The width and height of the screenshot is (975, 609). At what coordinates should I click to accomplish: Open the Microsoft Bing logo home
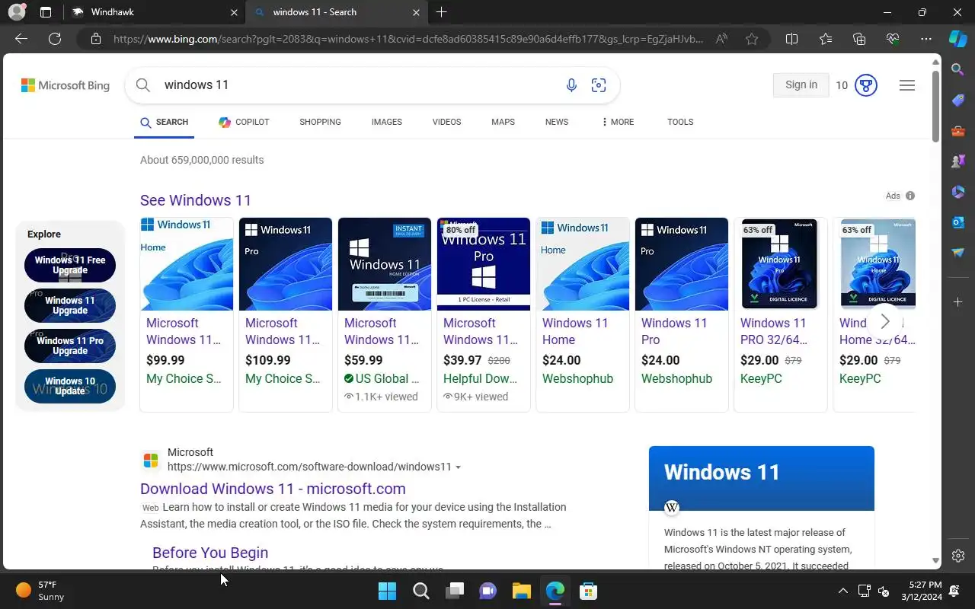66,85
